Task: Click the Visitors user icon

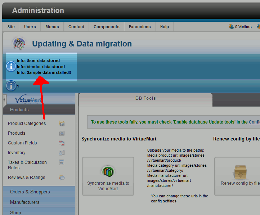Action: [x=231, y=26]
